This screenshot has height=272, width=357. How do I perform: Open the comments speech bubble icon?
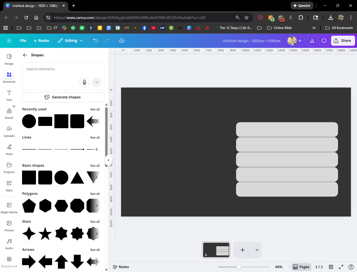pos(324,41)
